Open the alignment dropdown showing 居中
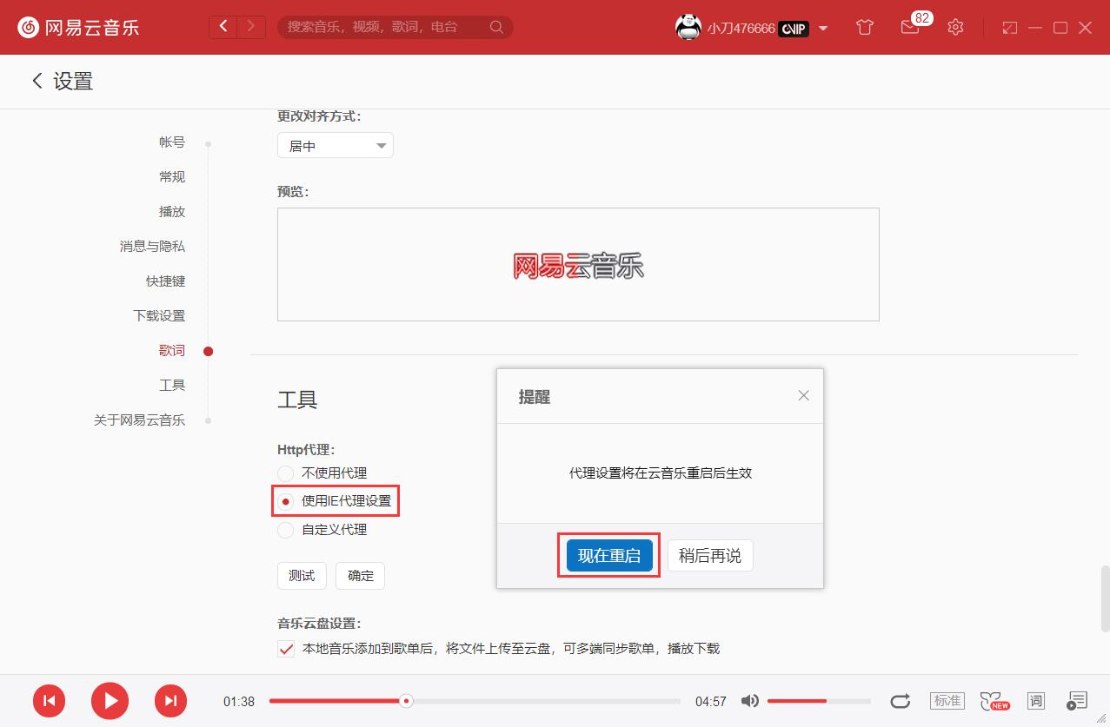Viewport: 1110px width, 727px height. [x=335, y=145]
